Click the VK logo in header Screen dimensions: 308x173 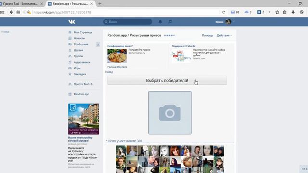pyautogui.click(x=72, y=22)
